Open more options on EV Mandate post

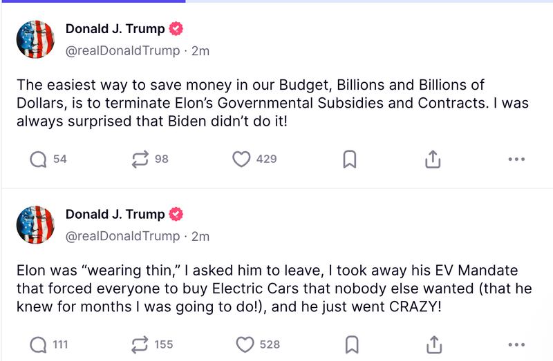pyautogui.click(x=516, y=344)
